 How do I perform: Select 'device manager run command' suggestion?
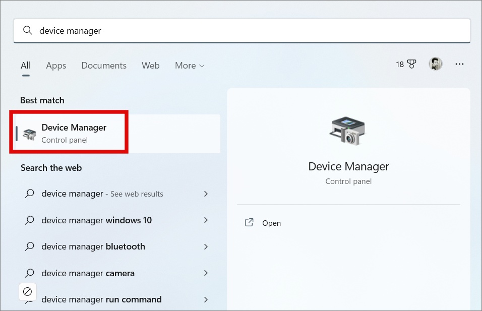coord(118,299)
